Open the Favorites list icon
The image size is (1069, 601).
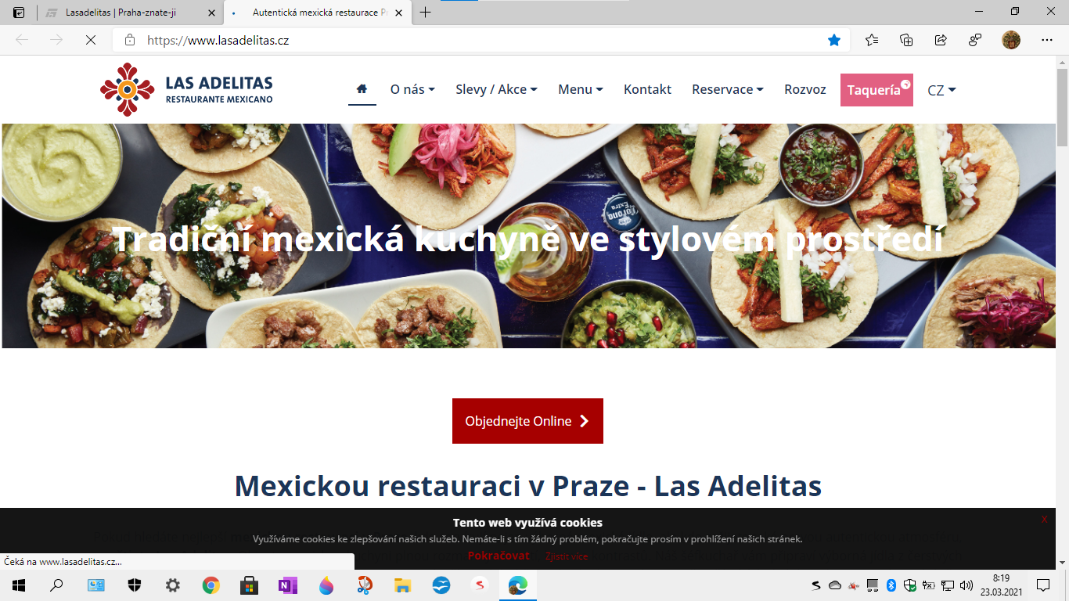tap(872, 40)
